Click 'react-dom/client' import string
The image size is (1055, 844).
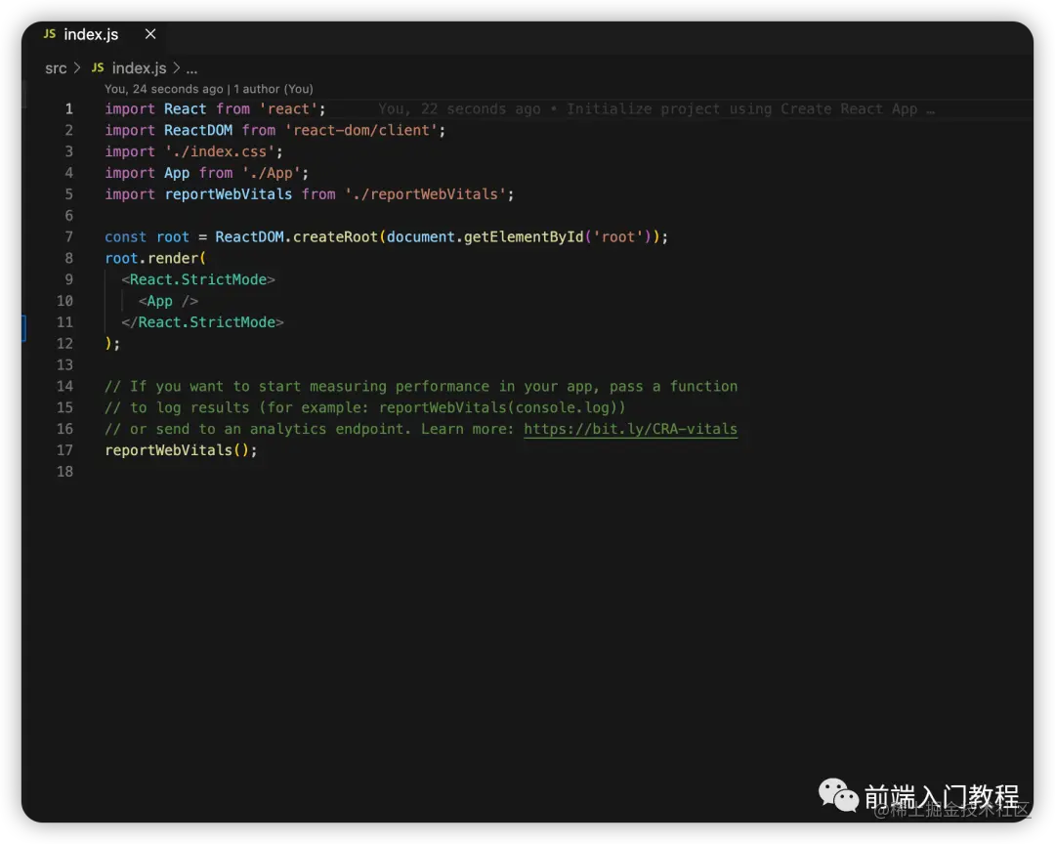pos(361,131)
